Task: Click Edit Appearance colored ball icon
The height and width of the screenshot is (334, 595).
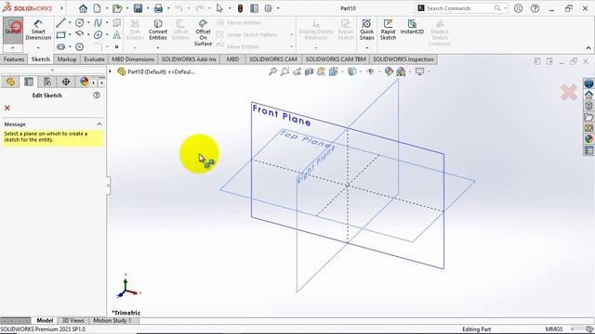Action: [x=389, y=71]
